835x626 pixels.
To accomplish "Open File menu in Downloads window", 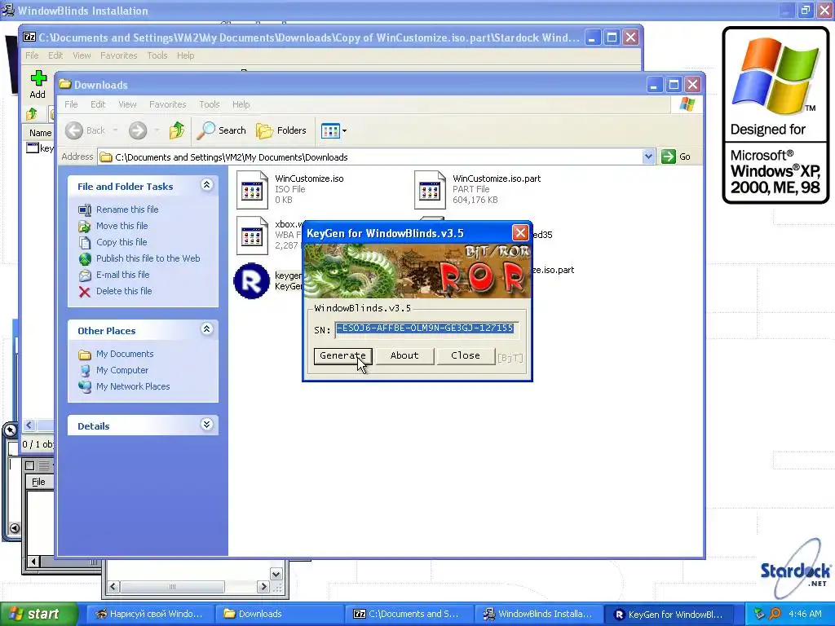I will 71,104.
